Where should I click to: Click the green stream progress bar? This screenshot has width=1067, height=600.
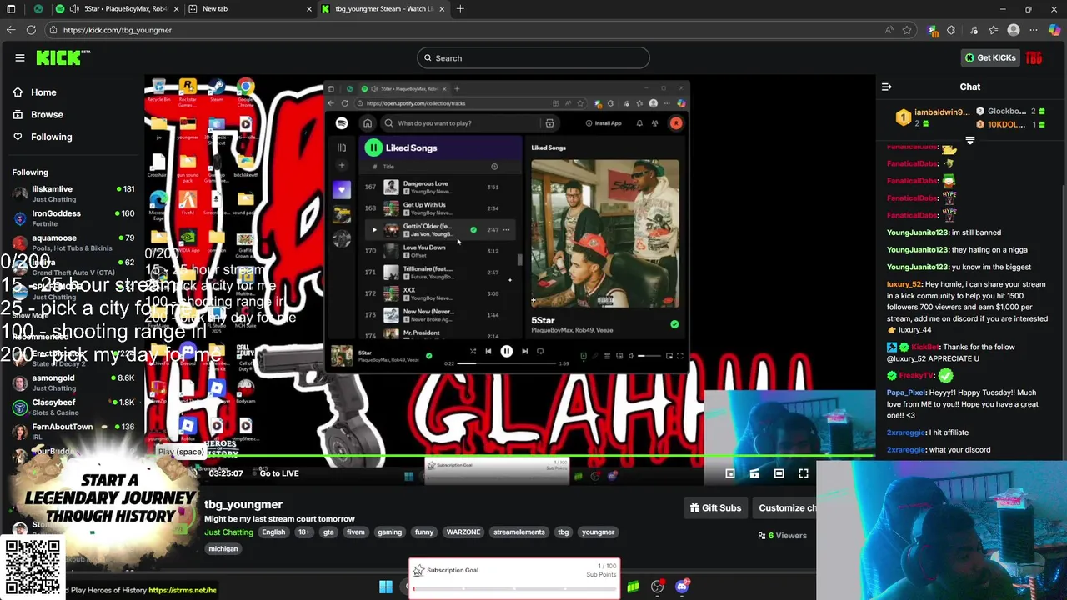coord(508,457)
